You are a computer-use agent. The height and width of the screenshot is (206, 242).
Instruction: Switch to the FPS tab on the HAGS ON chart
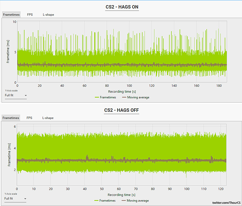click(30, 15)
